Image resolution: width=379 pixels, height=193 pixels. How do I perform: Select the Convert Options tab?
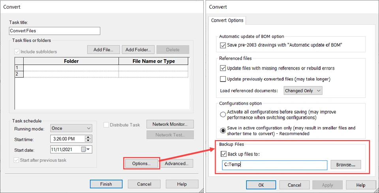click(x=227, y=20)
